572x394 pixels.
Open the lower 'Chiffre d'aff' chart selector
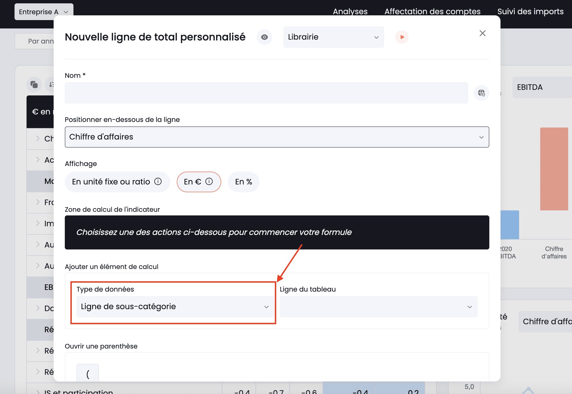(545, 322)
